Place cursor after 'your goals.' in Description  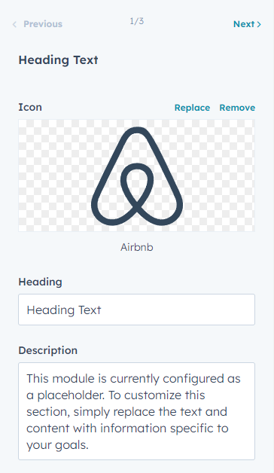pos(89,445)
